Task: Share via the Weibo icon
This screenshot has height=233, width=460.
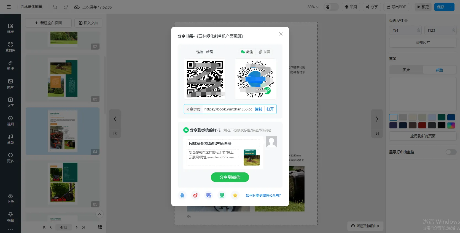Action: click(195, 195)
